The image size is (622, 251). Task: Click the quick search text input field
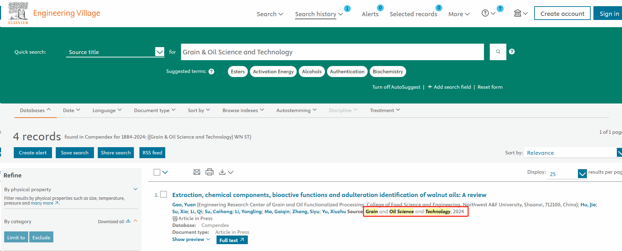point(332,52)
